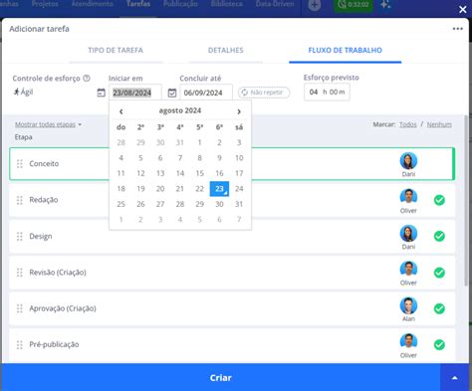The image size is (472, 391).
Task: Go to previous month in calendar
Action: [121, 111]
